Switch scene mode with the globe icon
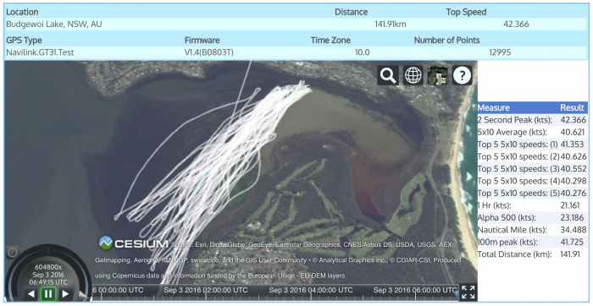Image resolution: width=593 pixels, height=306 pixels. pyautogui.click(x=413, y=75)
